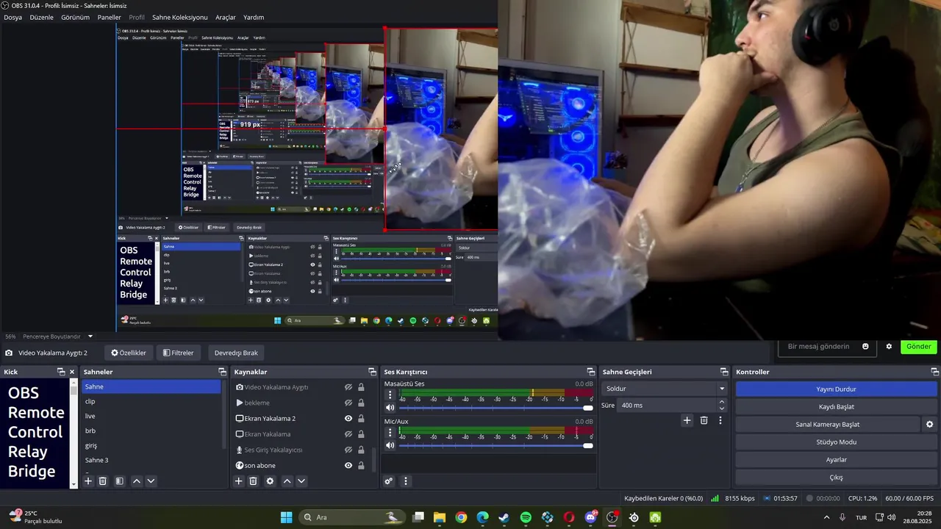The height and width of the screenshot is (529, 941).
Task: Close the Kick dock panel
Action: (x=72, y=372)
